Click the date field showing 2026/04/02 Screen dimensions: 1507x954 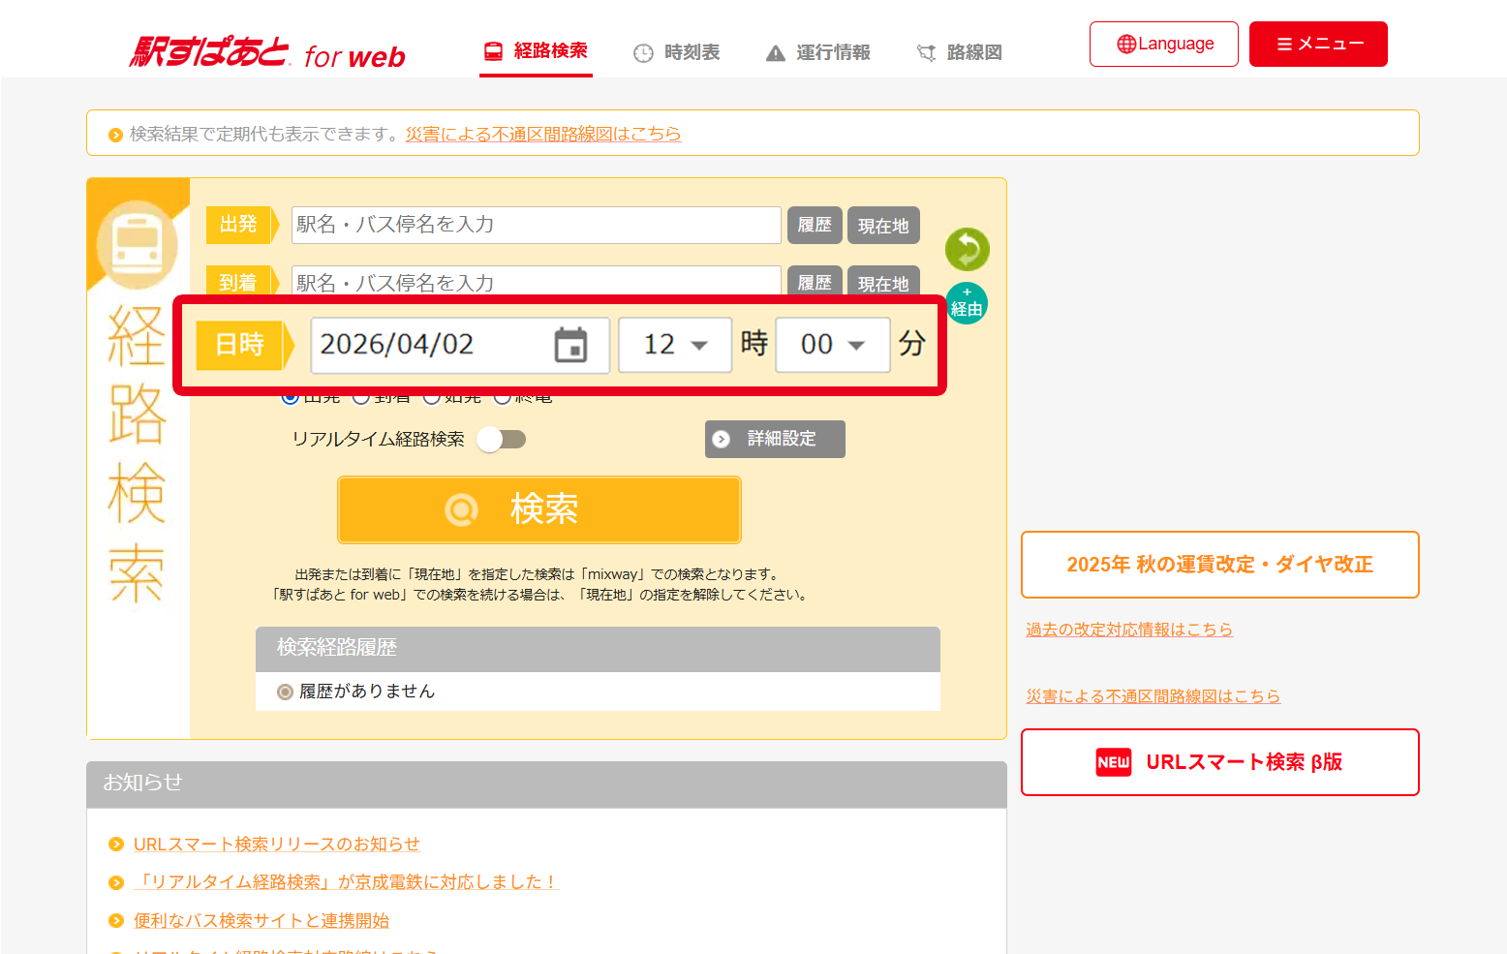460,345
